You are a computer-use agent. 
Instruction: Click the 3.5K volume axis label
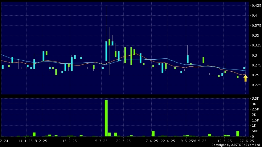pyautogui.click(x=255, y=98)
